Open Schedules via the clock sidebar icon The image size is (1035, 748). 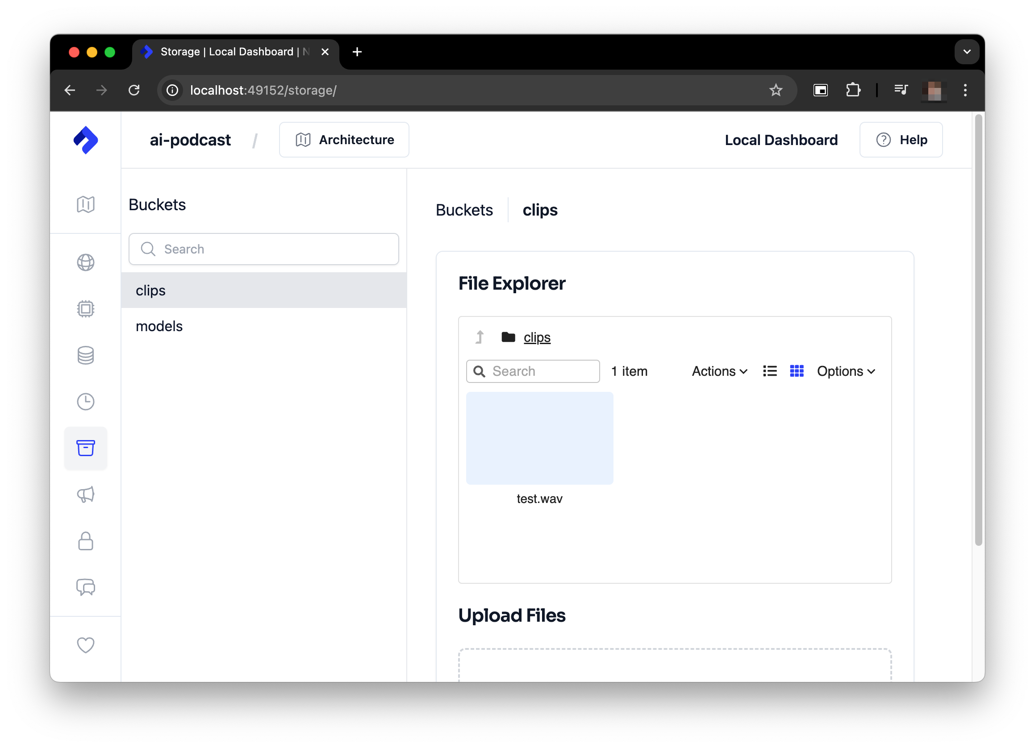tap(86, 402)
